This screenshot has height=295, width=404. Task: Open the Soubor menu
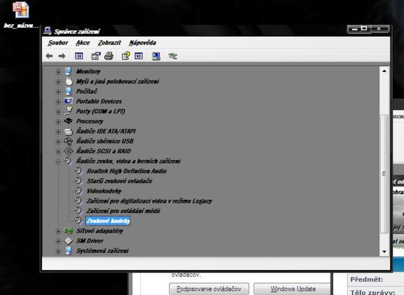tap(58, 43)
